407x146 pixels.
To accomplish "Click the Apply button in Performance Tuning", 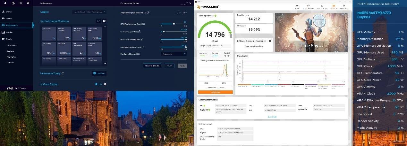I will click(182, 65).
